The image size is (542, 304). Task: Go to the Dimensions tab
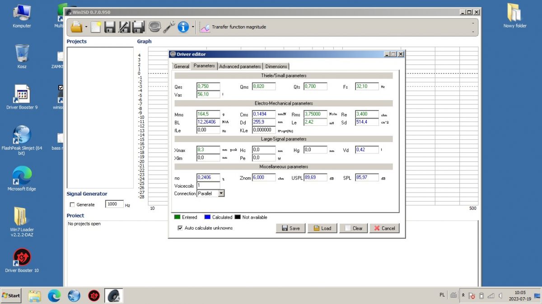tap(276, 66)
